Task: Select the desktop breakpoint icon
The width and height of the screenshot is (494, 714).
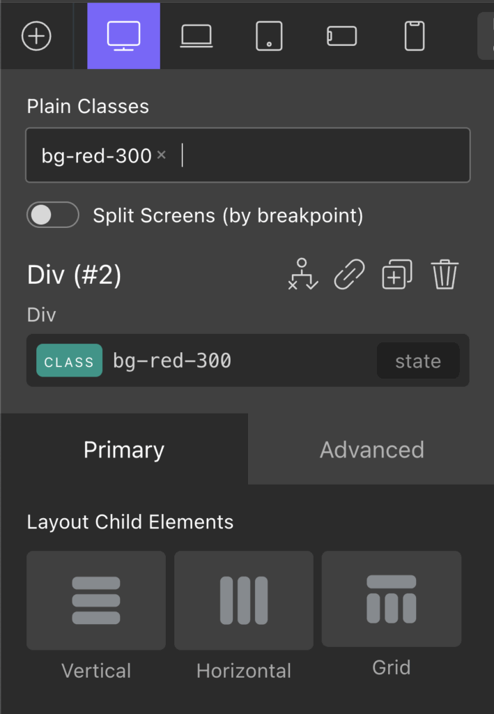Action: pos(123,36)
